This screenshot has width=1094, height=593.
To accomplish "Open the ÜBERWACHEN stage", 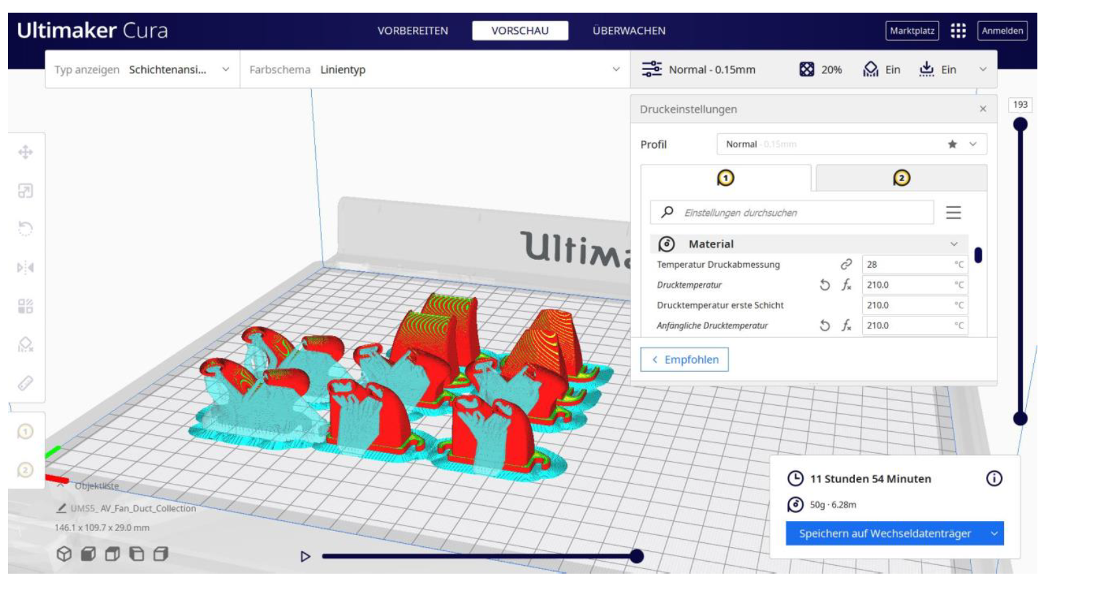I will [x=628, y=31].
